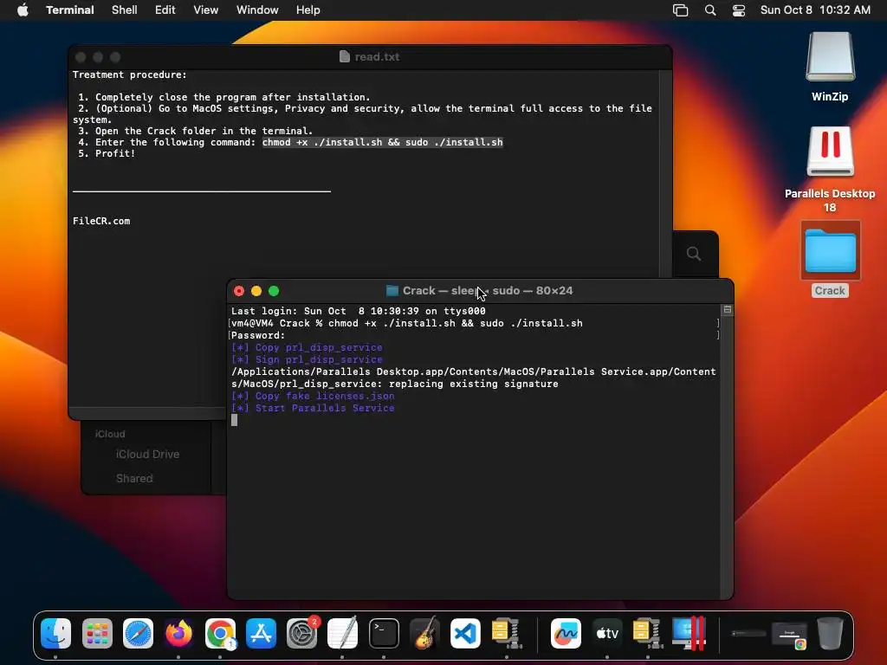Open Spotlight search in menu bar
The width and height of the screenshot is (887, 665).
pos(710,10)
